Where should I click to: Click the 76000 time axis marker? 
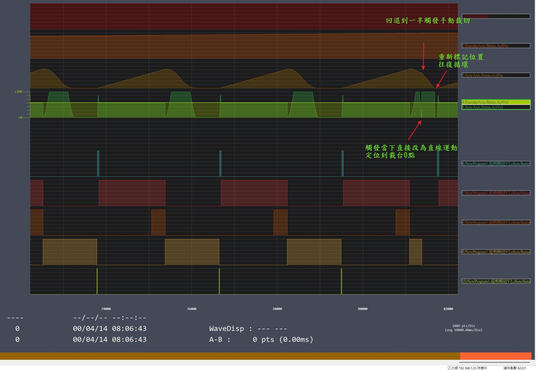point(192,309)
